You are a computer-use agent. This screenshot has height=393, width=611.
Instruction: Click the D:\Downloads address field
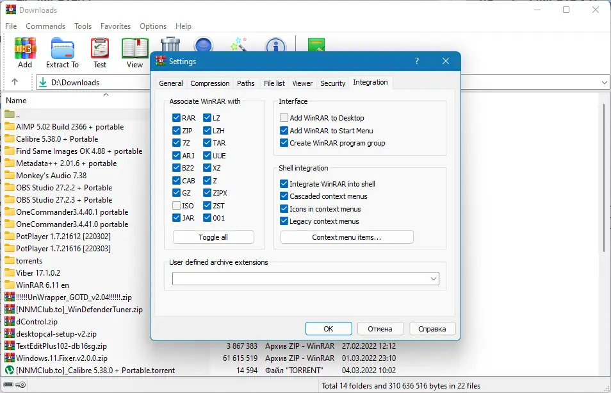tap(94, 83)
